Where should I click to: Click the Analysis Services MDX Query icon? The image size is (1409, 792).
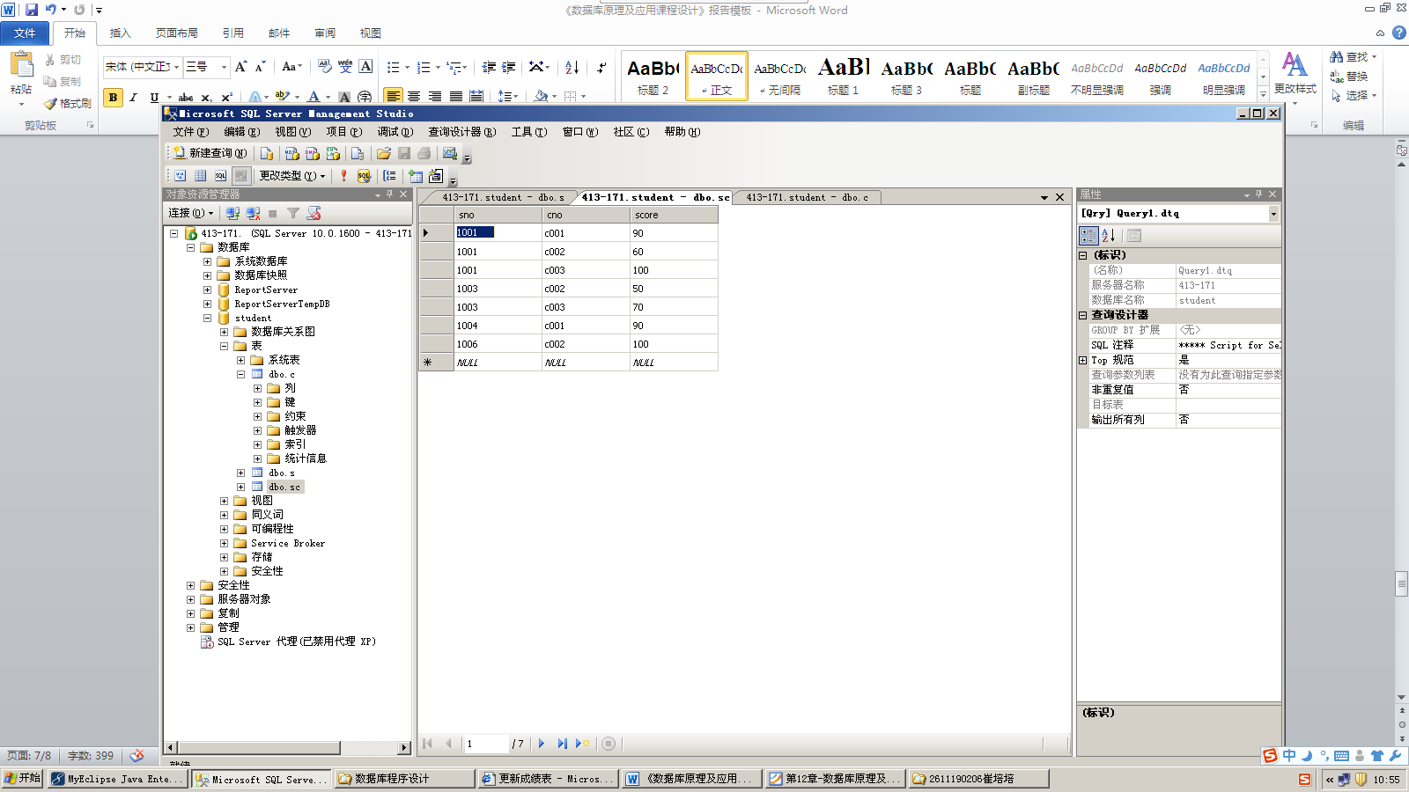[291, 153]
